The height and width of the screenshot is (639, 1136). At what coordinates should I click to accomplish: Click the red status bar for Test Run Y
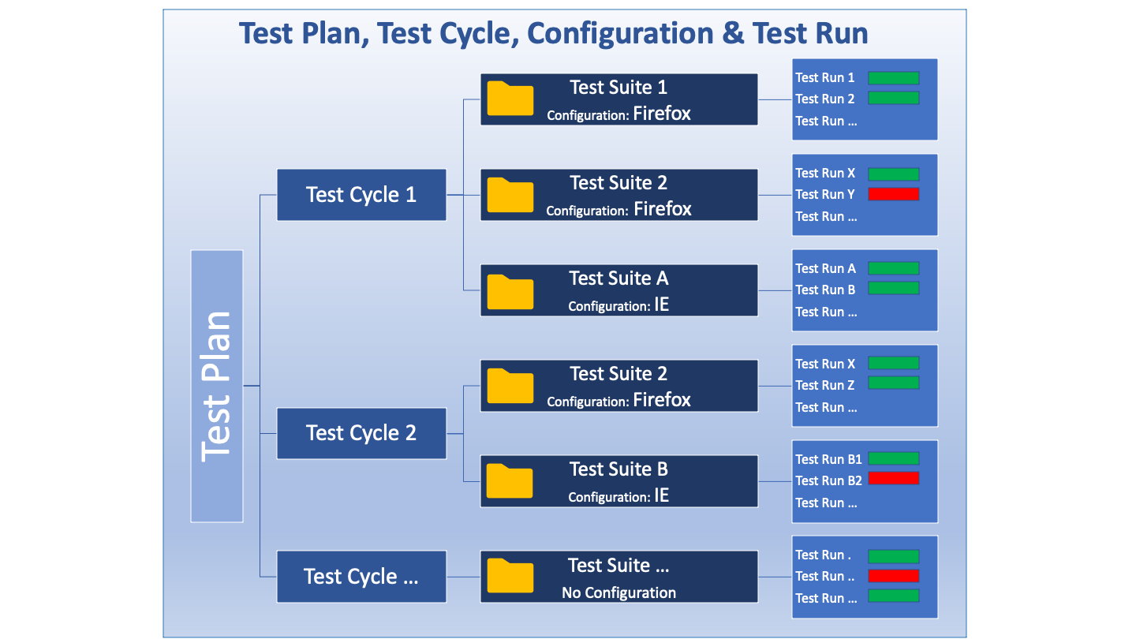click(x=894, y=194)
